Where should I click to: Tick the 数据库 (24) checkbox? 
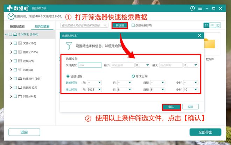15,88
